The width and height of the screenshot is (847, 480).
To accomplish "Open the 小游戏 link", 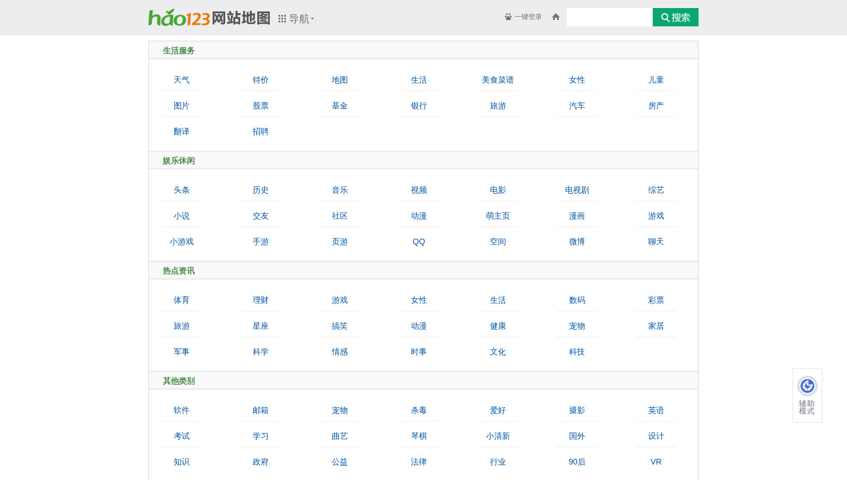I will tap(182, 241).
